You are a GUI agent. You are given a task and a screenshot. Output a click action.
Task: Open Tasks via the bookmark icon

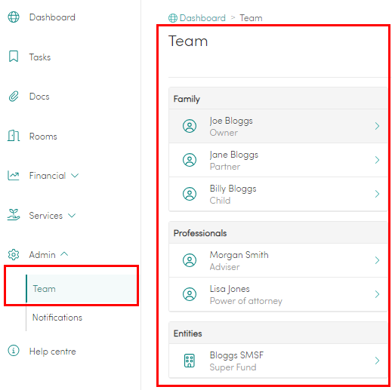[x=14, y=57]
